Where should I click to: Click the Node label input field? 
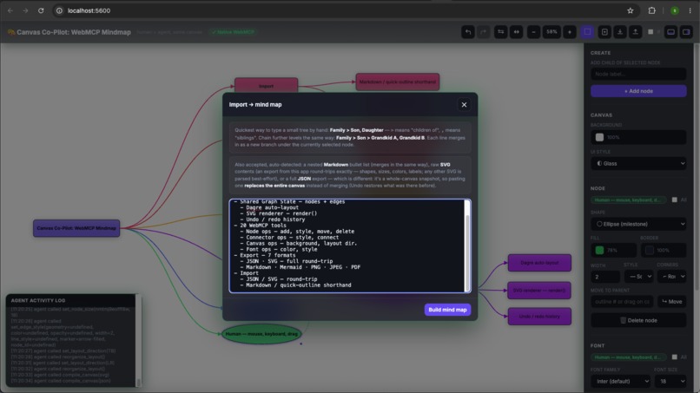[x=638, y=74]
